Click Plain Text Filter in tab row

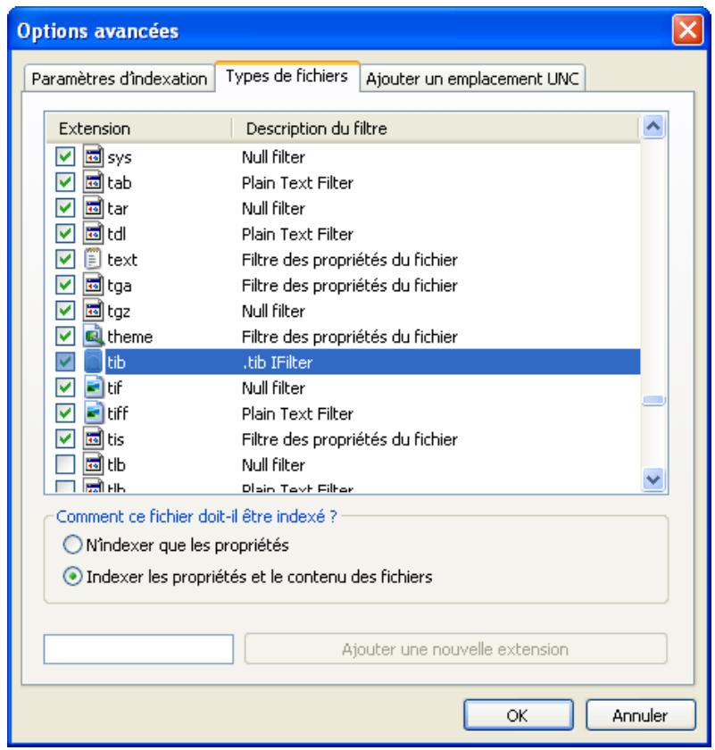coord(297,183)
